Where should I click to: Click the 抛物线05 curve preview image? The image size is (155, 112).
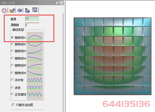(35, 65)
